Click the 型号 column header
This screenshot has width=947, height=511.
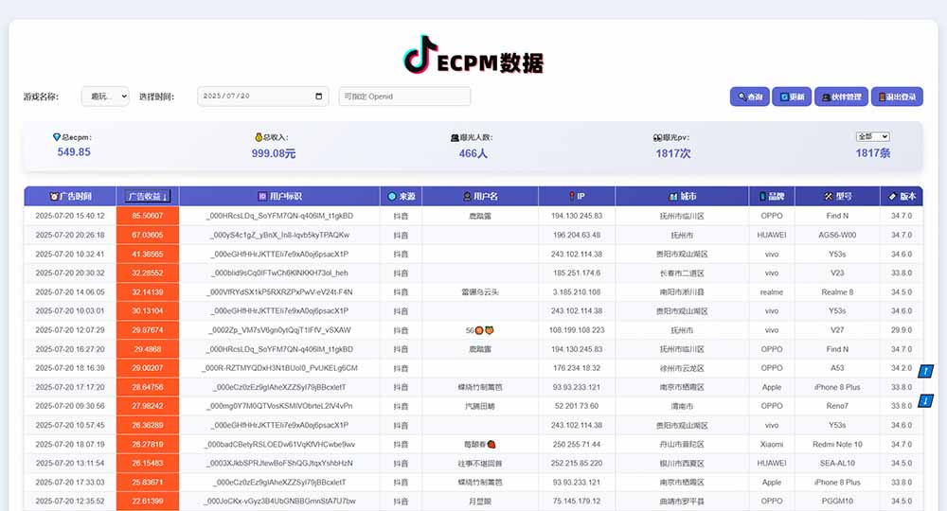(x=837, y=197)
